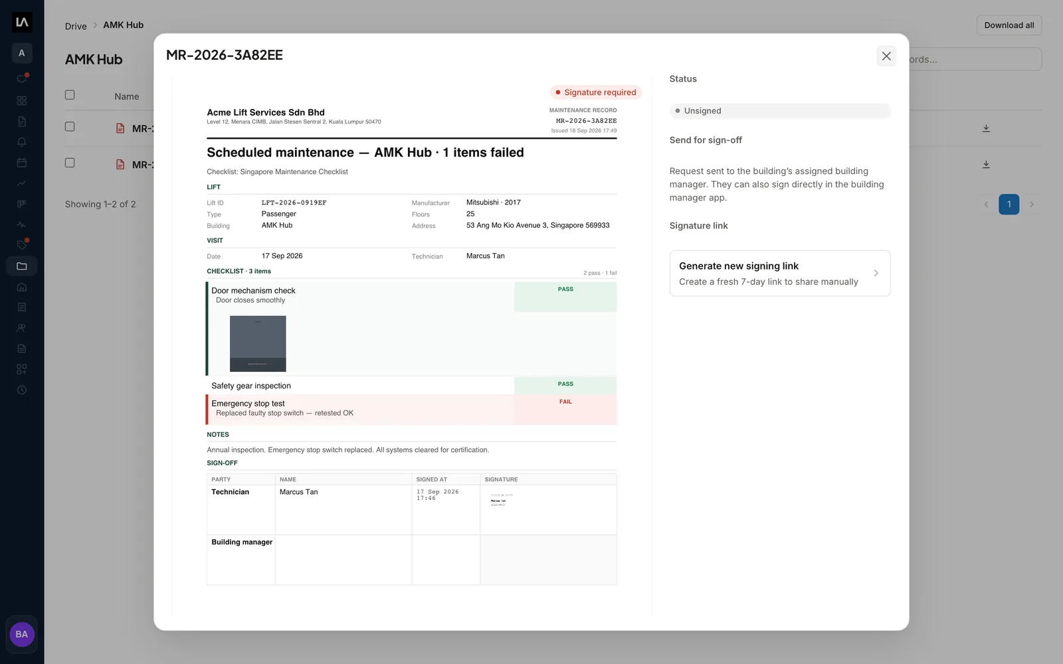Open the door mechanism check photo thumbnail
1063x664 pixels.
pos(258,344)
